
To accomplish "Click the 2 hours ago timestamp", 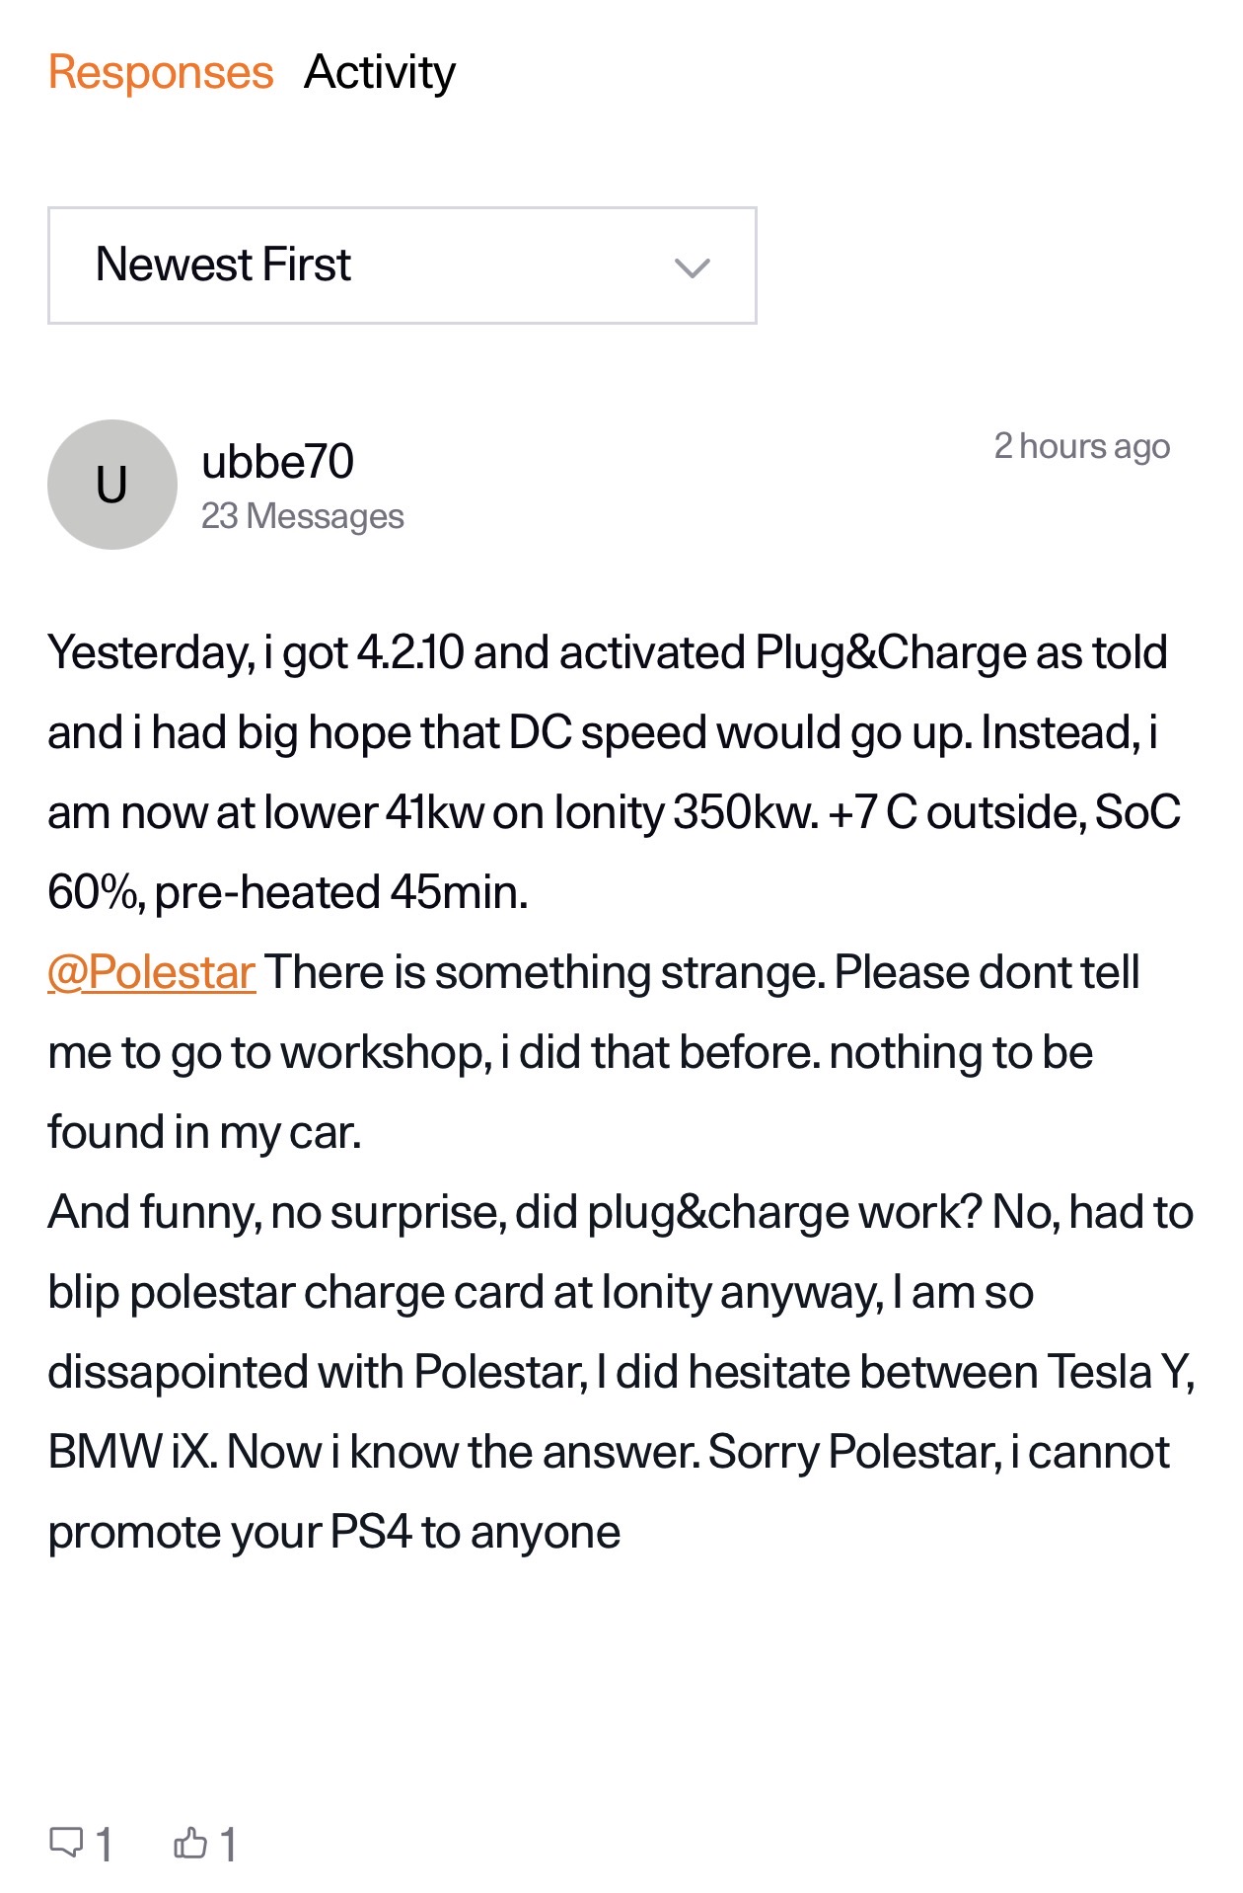I will point(1081,446).
